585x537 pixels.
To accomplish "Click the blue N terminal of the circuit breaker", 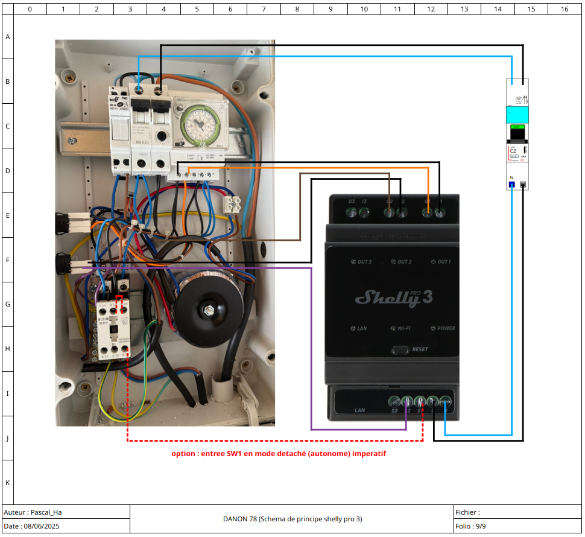I will (x=511, y=185).
